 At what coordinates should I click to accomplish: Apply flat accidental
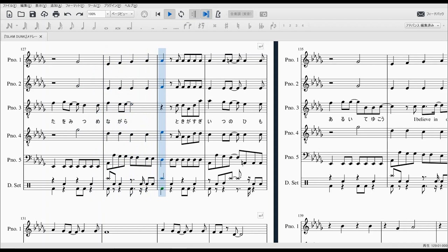pyautogui.click(x=250, y=26)
